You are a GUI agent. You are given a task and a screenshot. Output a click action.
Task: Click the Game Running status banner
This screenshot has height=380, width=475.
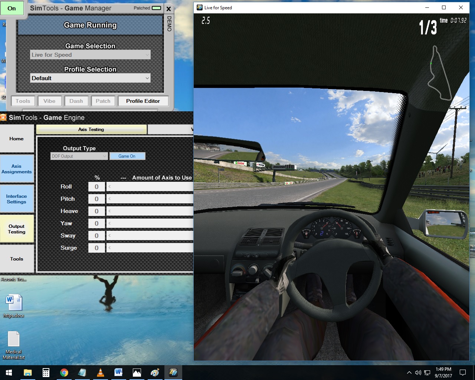(x=90, y=25)
